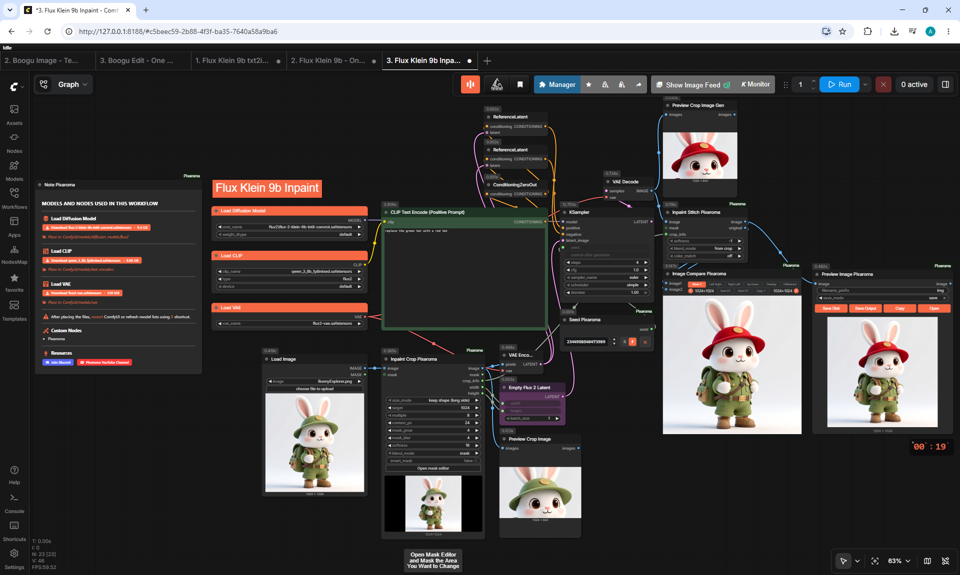Switch to 2. Flux Klein 9b workflow tab

333,60
